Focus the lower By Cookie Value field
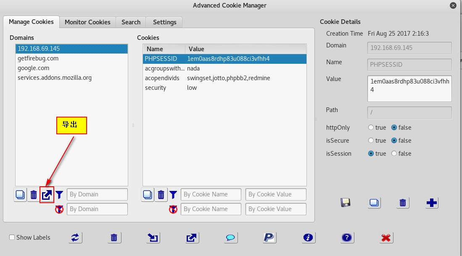This screenshot has width=462, height=256. pos(276,209)
